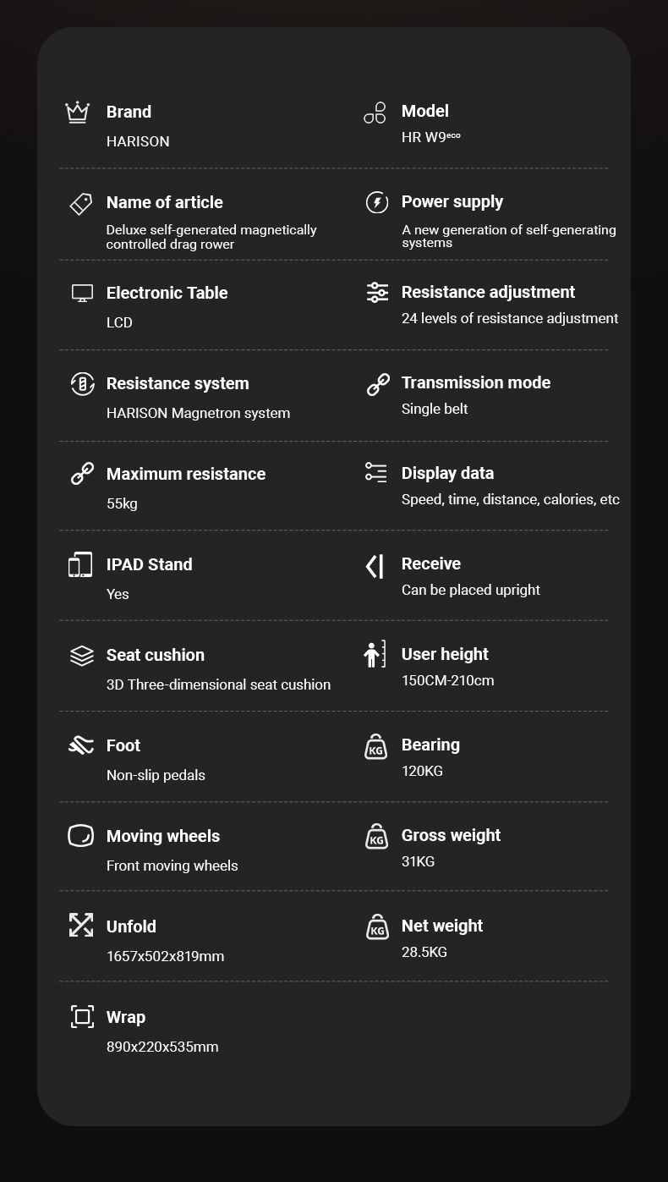Click the Wrap dimensions 890x220x535mm
The image size is (668, 1182).
pos(162,1047)
